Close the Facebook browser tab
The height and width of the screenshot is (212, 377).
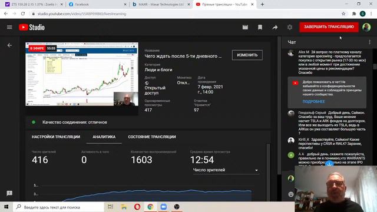[x=125, y=4]
